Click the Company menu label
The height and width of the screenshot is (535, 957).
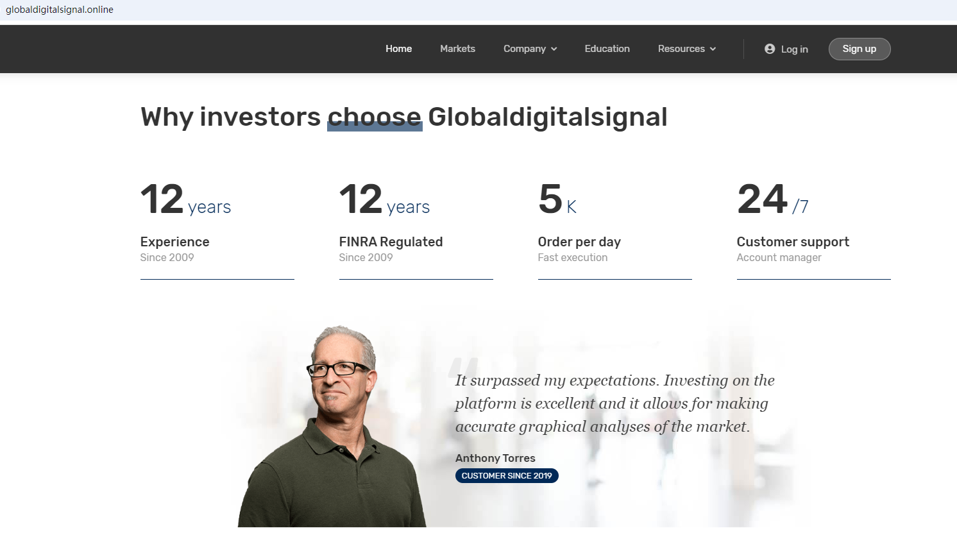tap(524, 49)
